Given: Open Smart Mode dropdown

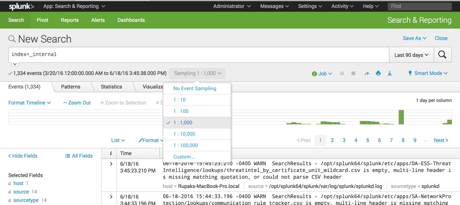Looking at the screenshot, I should 428,73.
